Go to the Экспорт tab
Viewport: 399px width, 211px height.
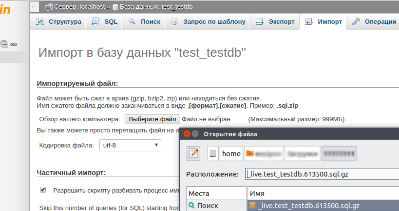(275, 22)
